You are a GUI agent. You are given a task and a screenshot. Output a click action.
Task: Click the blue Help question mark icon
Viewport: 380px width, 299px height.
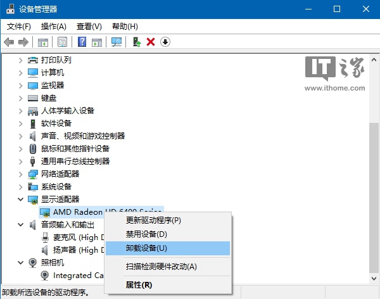pyautogui.click(x=82, y=42)
